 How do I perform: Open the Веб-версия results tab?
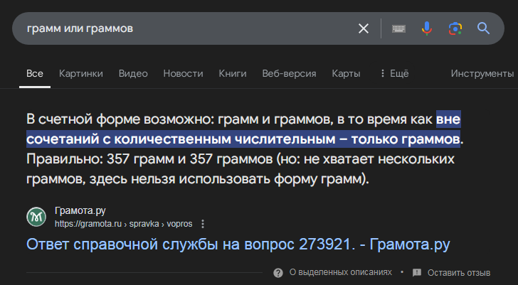tap(289, 73)
